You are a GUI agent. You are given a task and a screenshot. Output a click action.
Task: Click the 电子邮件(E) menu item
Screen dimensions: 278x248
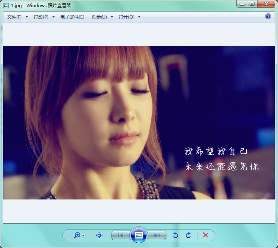(72, 17)
